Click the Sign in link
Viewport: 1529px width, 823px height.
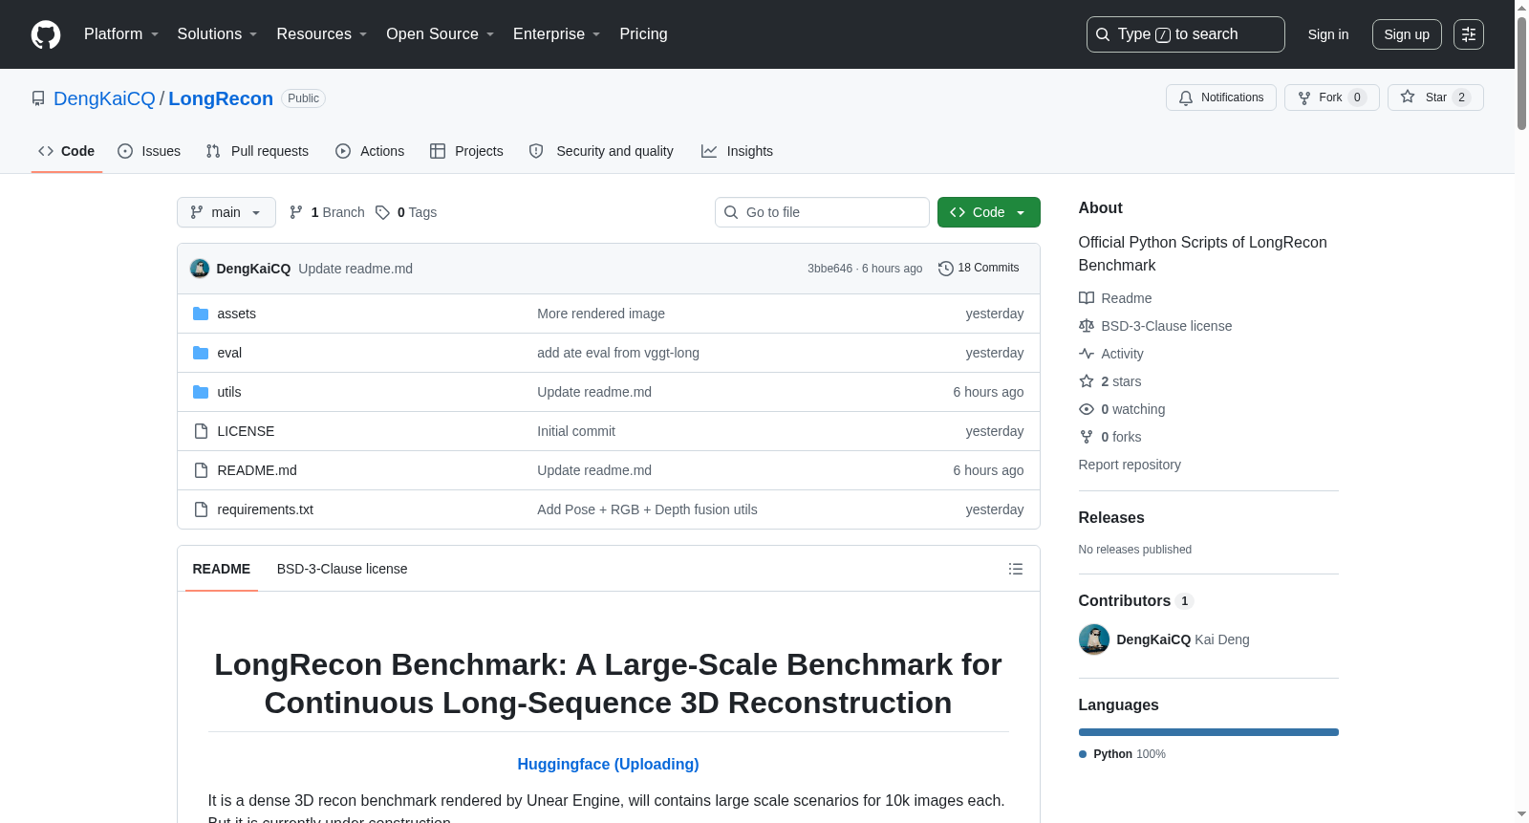1328,34
